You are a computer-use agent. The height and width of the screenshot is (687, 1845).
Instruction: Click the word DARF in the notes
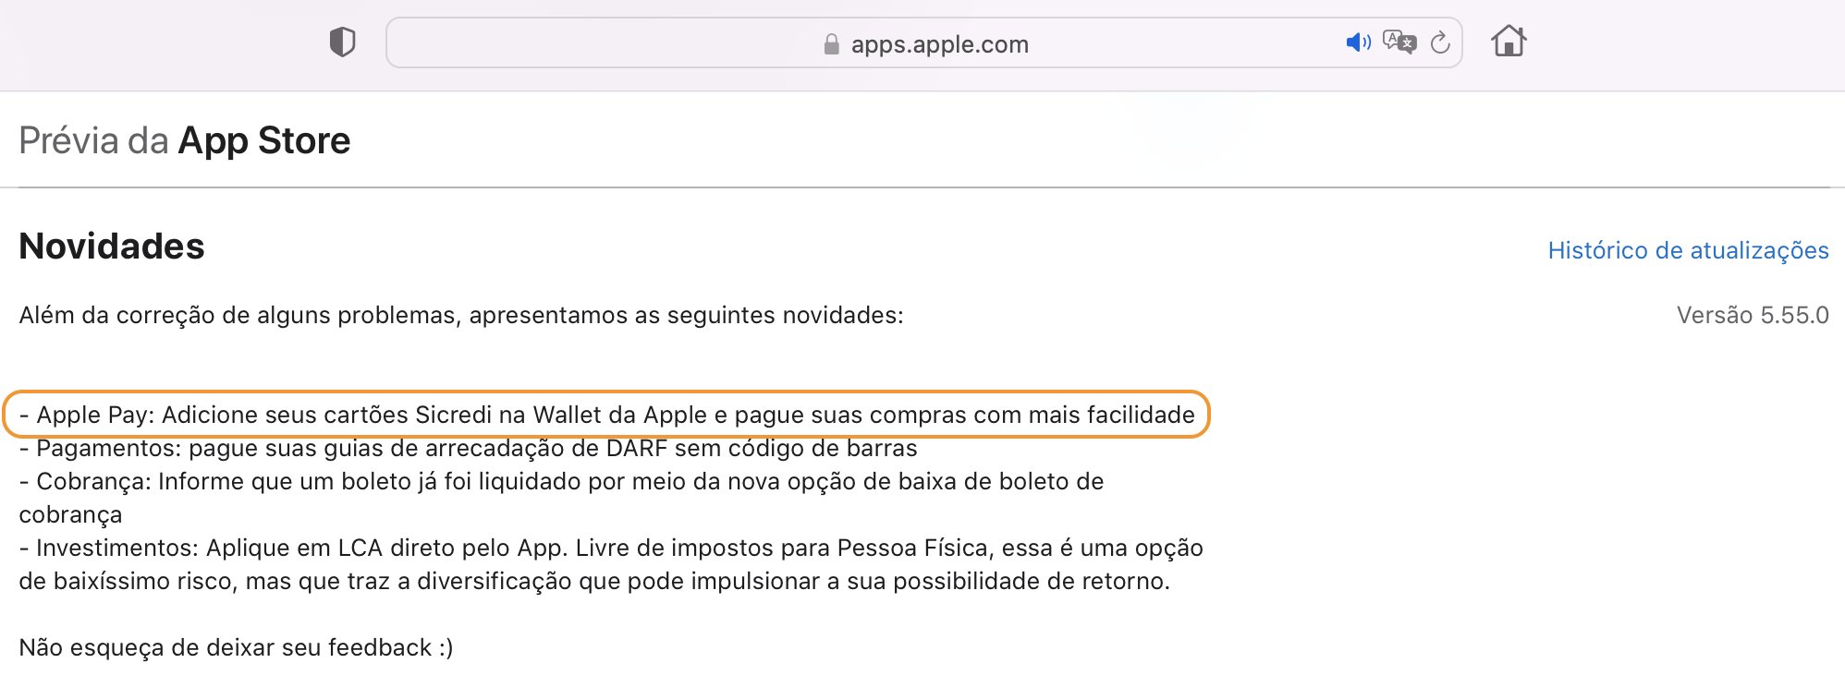[x=637, y=449]
